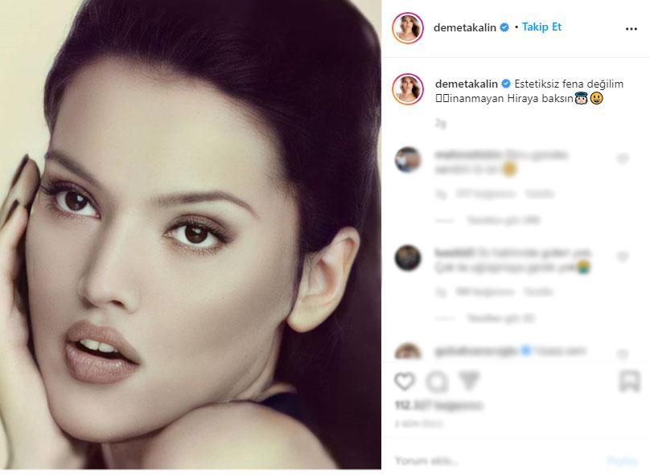Click the paper plane share icon

pos(469,381)
